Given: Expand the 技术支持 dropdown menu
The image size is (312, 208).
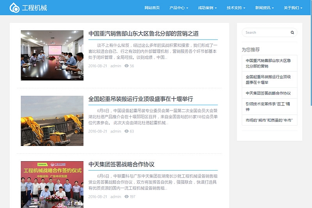Looking at the screenshot, I should [x=236, y=8].
